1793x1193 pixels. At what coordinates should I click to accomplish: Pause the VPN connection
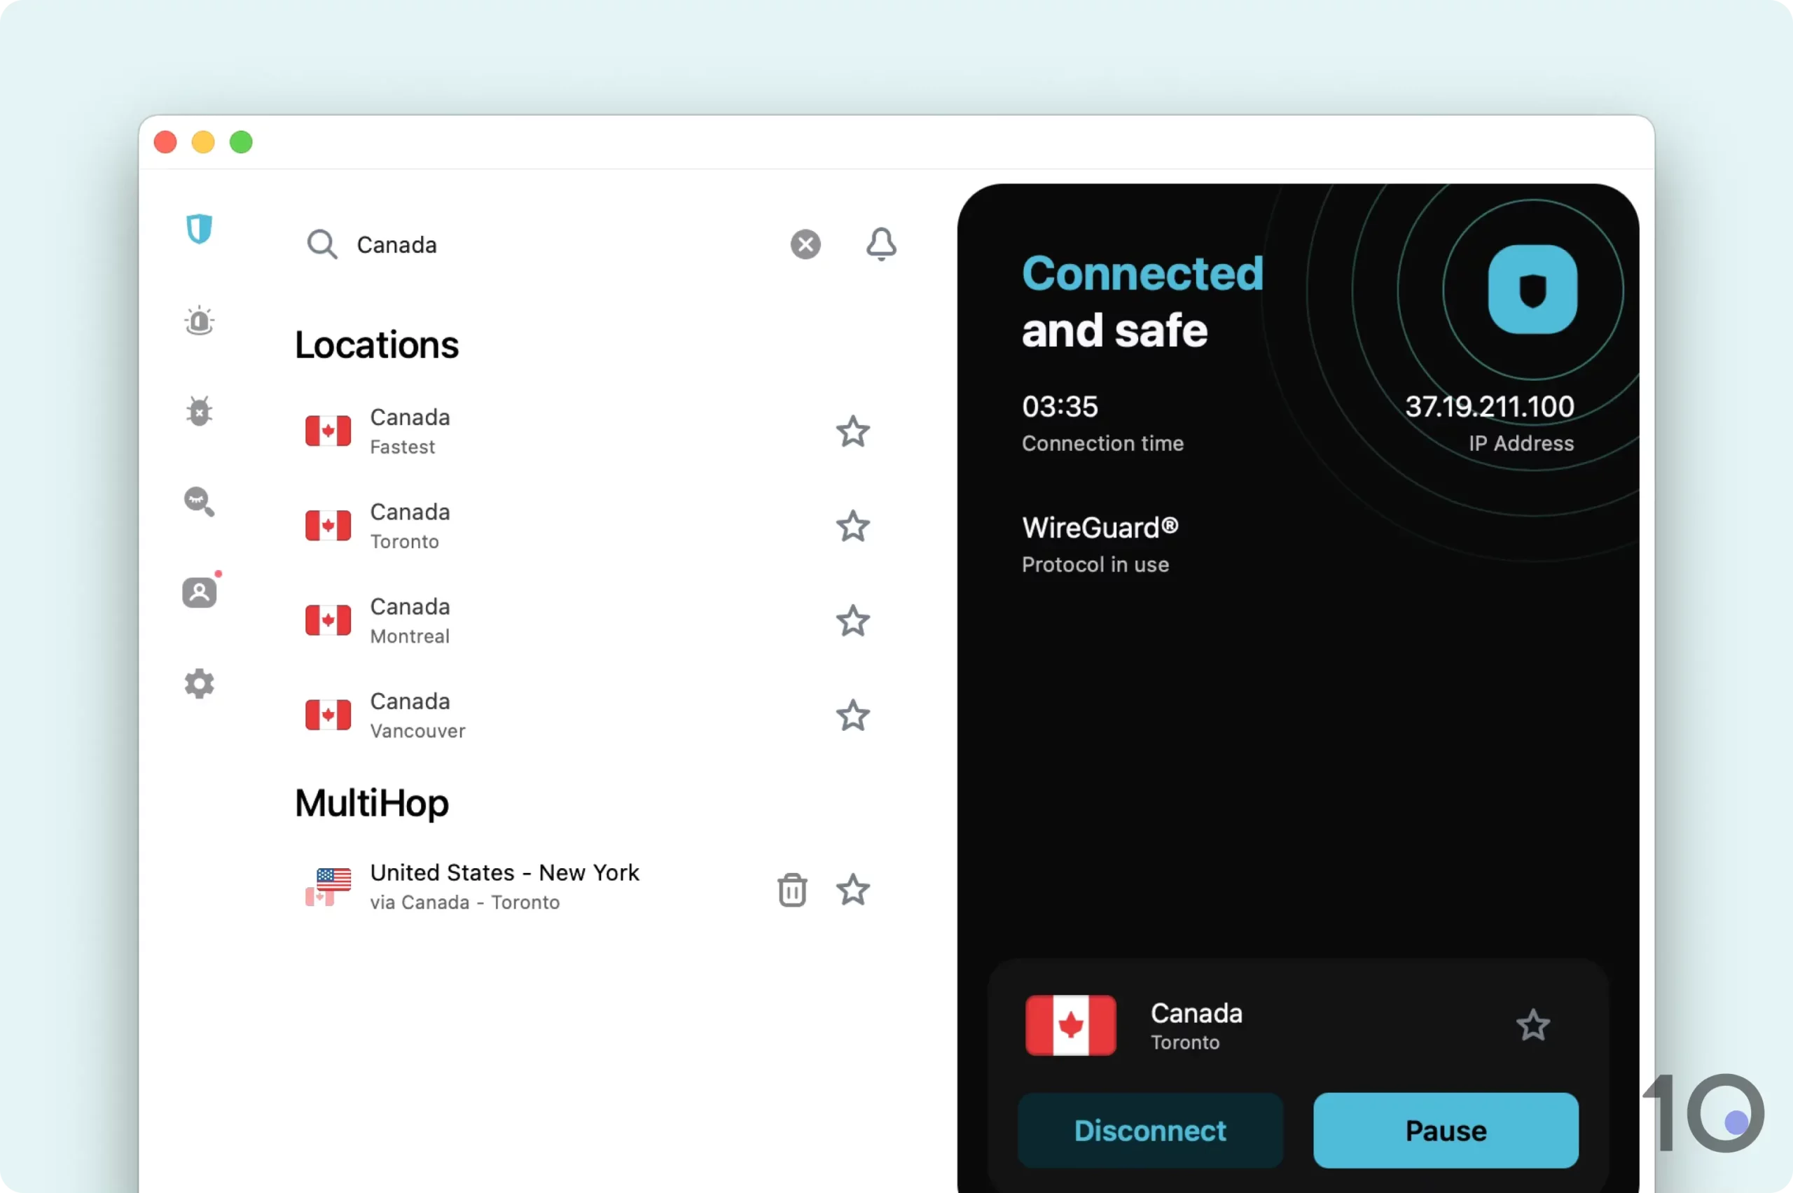click(x=1445, y=1130)
